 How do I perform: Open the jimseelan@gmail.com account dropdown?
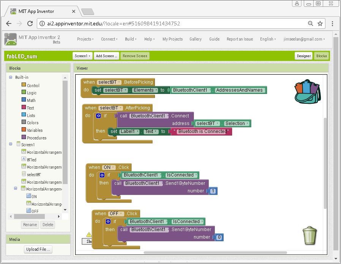click(x=304, y=39)
